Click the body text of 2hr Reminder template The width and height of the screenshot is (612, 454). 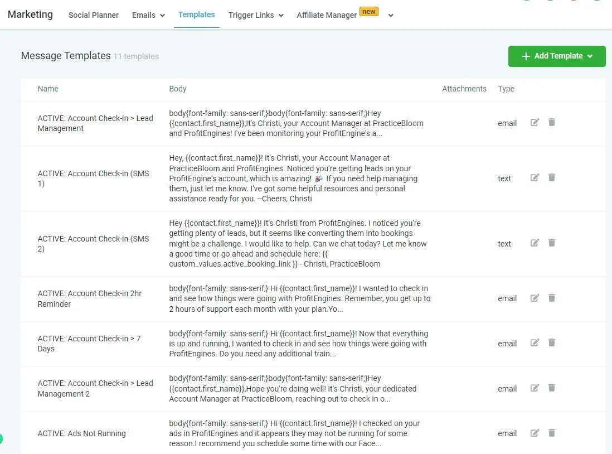click(300, 298)
